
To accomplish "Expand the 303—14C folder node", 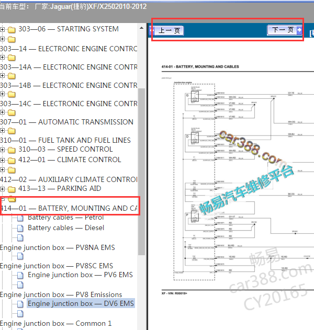I will coord(2,94).
